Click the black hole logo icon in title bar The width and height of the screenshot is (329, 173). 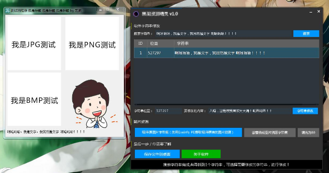point(136,14)
